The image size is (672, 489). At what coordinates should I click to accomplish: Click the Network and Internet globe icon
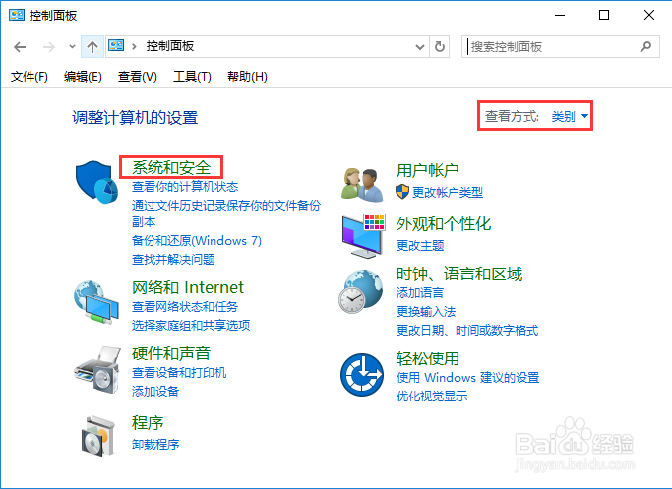click(x=96, y=303)
